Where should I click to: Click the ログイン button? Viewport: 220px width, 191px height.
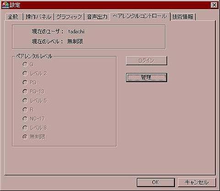[x=147, y=61]
